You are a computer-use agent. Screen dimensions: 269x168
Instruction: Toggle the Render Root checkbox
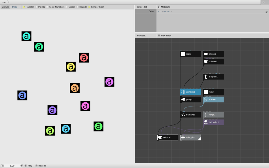click(89, 7)
